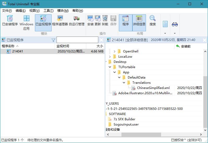Open the 搜索 search tool
The image size is (208, 143).
[153, 21]
